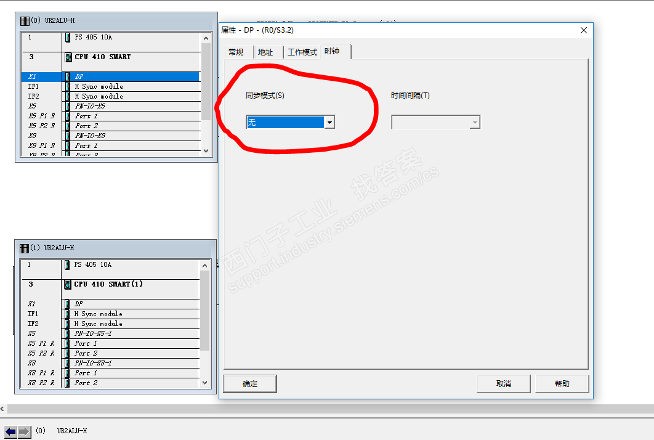Select DP row in rack 0
This screenshot has height=440, width=654.
[x=111, y=76]
